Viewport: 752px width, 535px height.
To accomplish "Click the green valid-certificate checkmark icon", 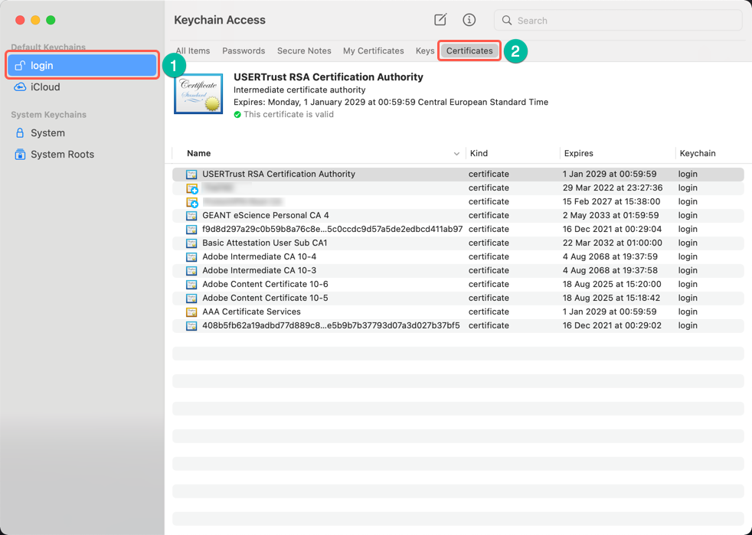I will (237, 115).
